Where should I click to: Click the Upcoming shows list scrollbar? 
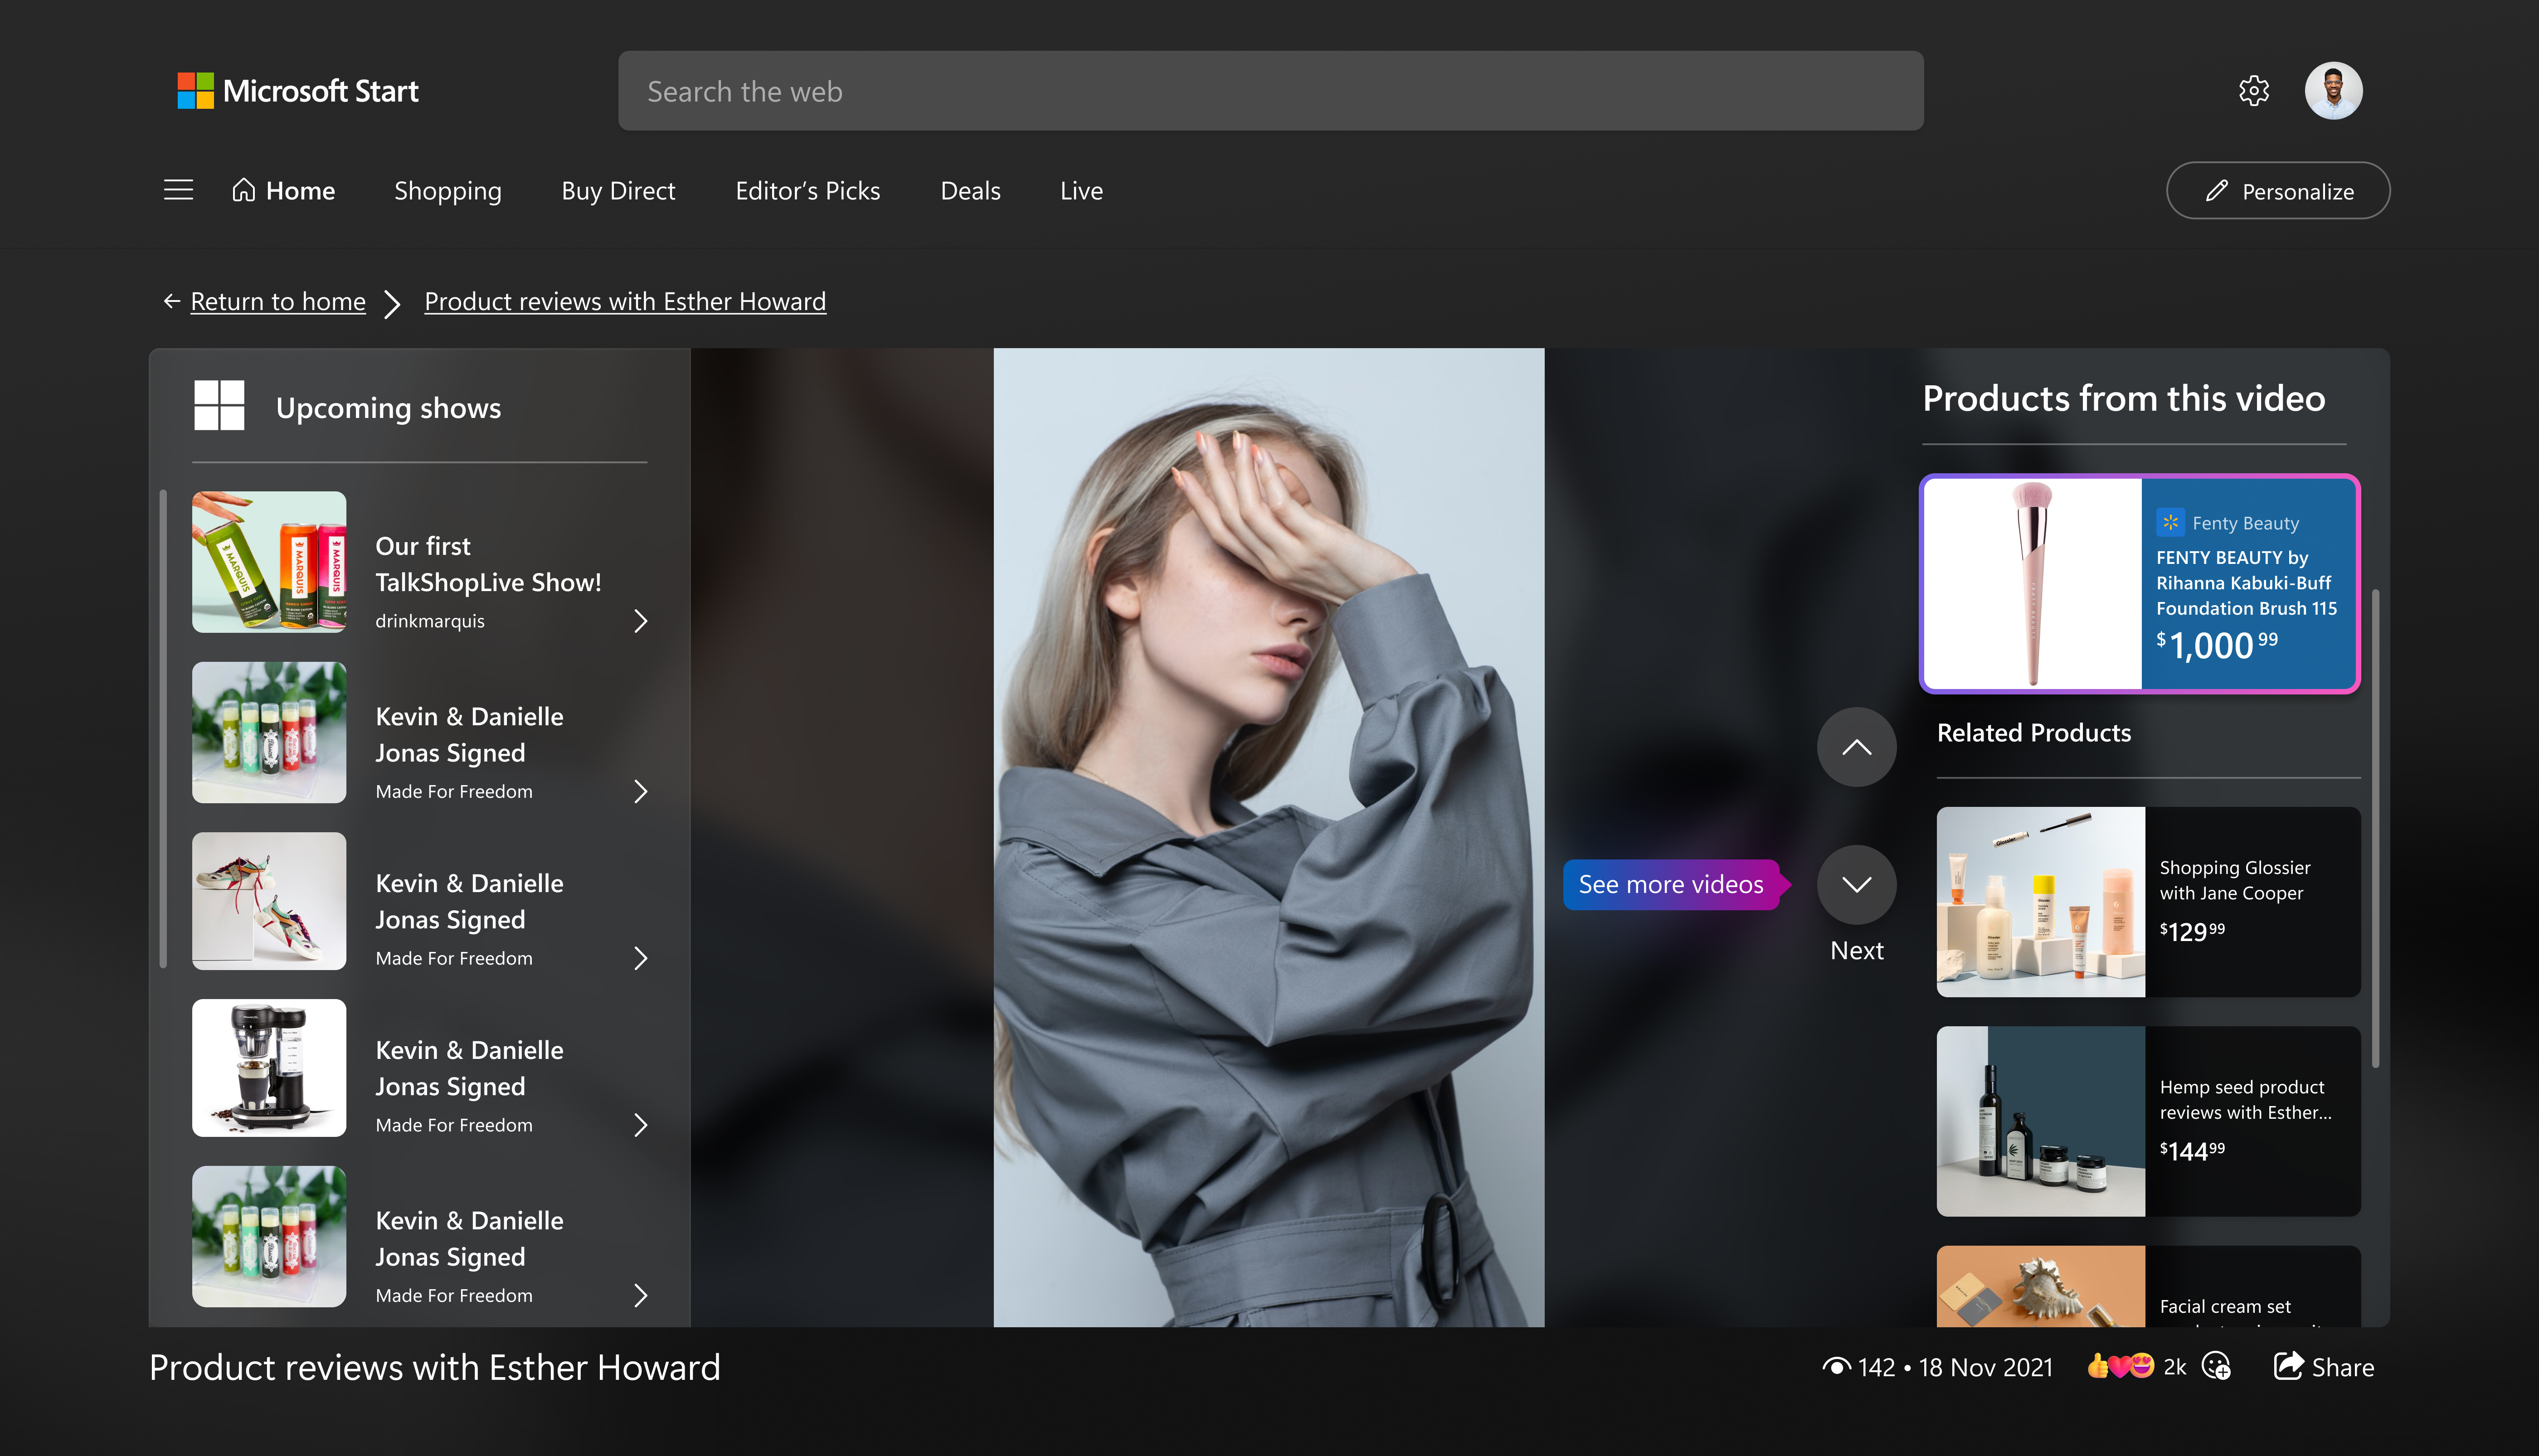click(x=163, y=729)
